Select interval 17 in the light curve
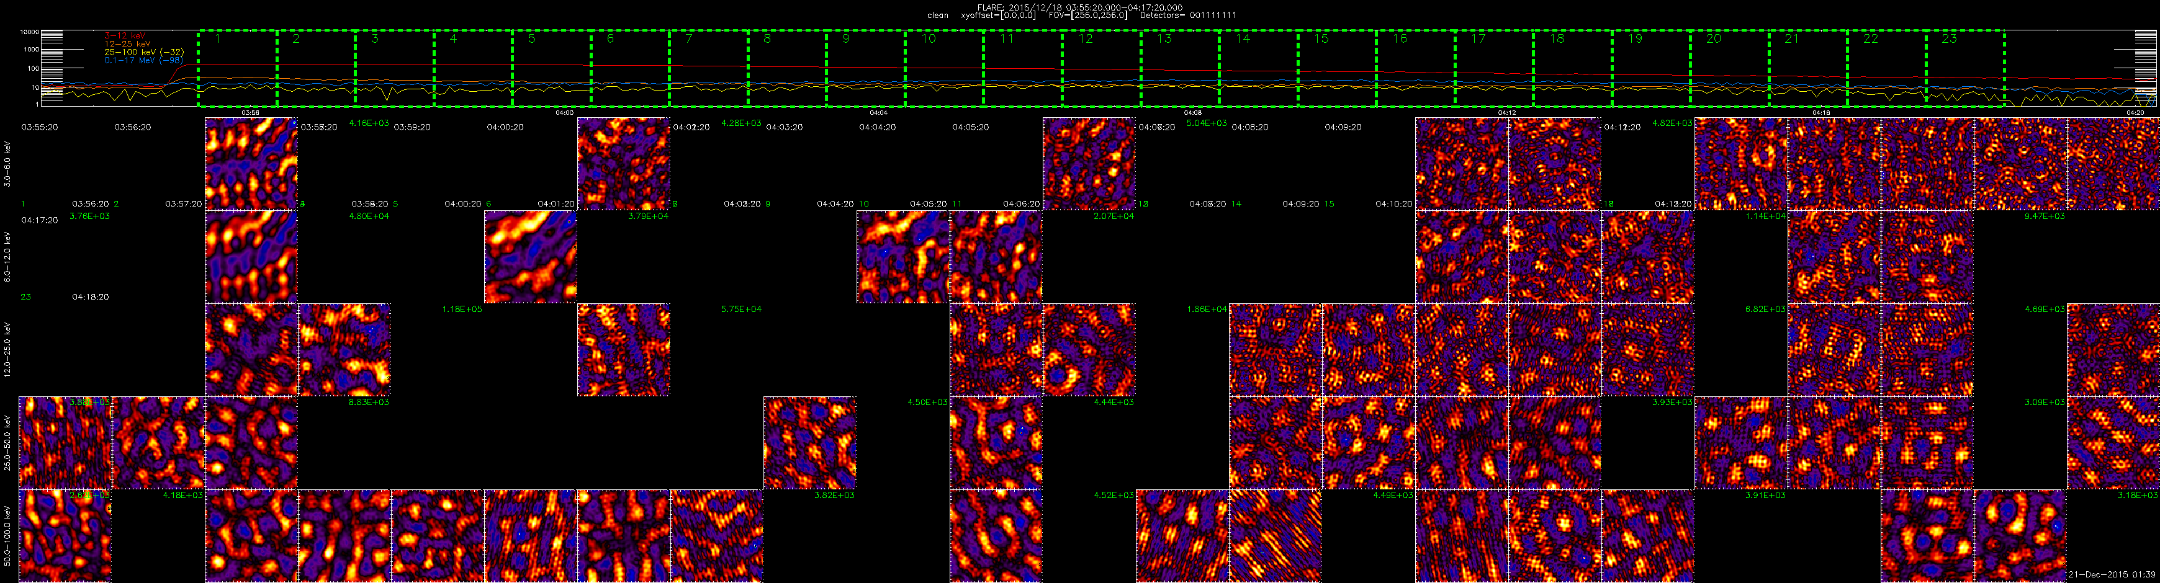Image resolution: width=2160 pixels, height=583 pixels. pyautogui.click(x=1493, y=69)
